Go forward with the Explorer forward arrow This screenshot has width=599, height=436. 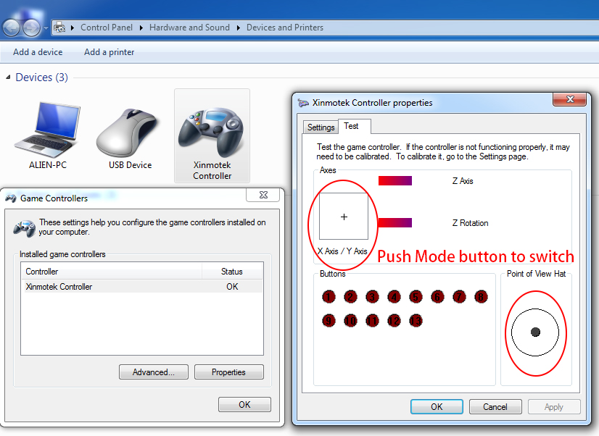[31, 28]
